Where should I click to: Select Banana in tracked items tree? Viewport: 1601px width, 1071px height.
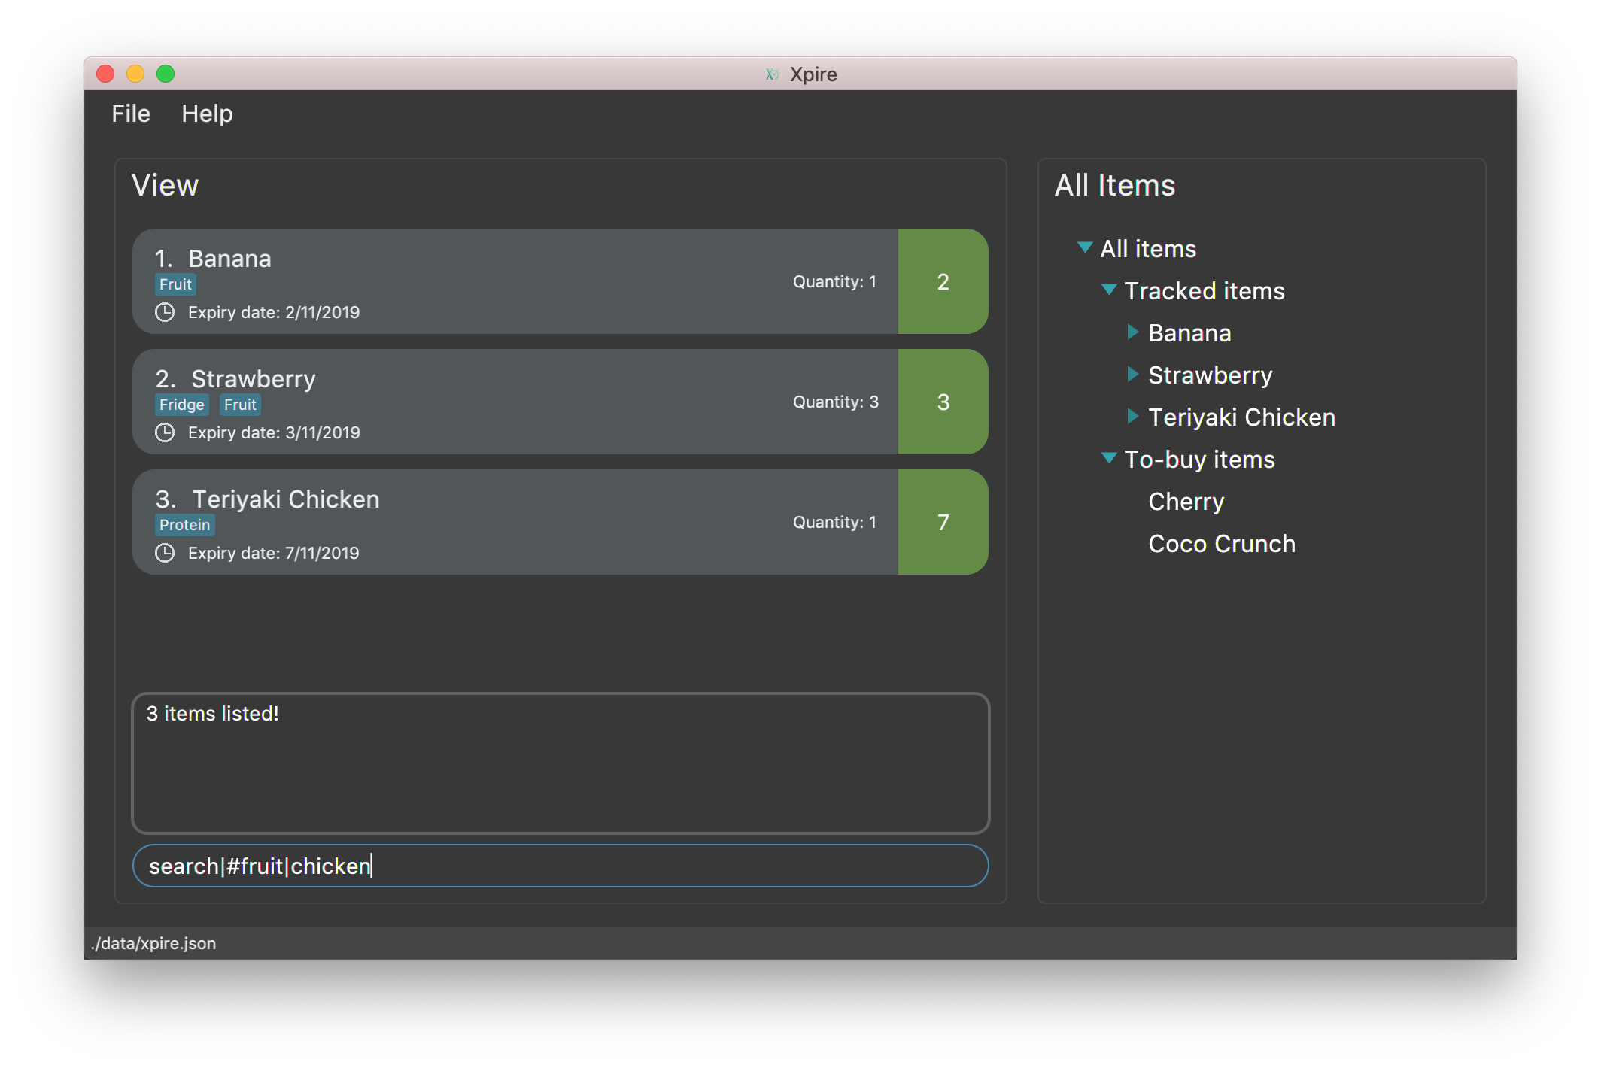pos(1189,332)
